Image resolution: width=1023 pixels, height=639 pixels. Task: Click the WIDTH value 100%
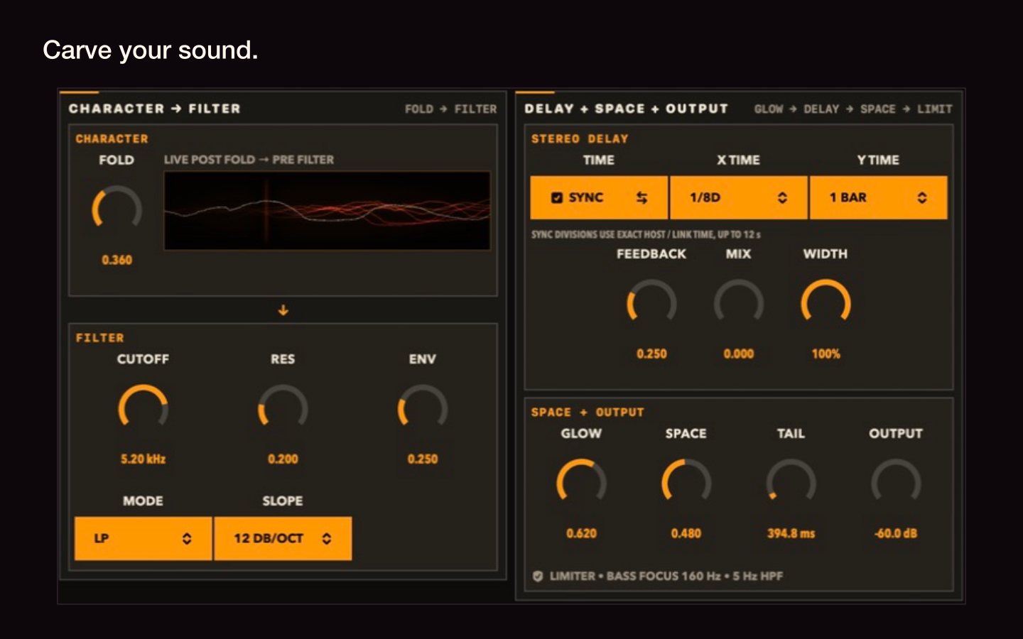(x=826, y=354)
